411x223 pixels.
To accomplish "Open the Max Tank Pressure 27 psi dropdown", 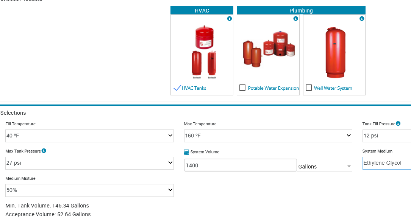I will [x=89, y=163].
